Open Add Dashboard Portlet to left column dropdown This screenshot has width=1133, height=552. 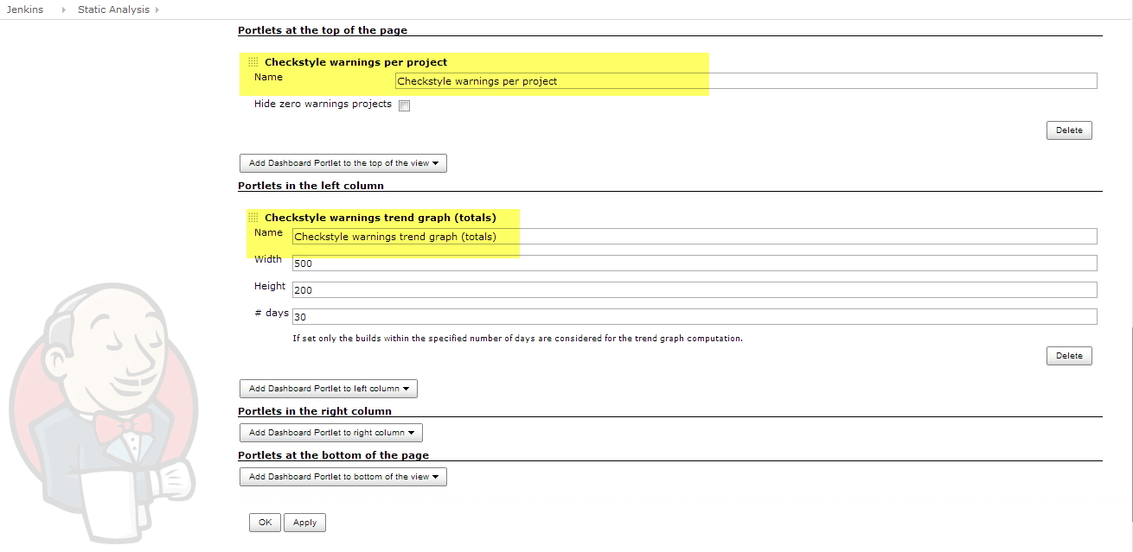point(328,388)
